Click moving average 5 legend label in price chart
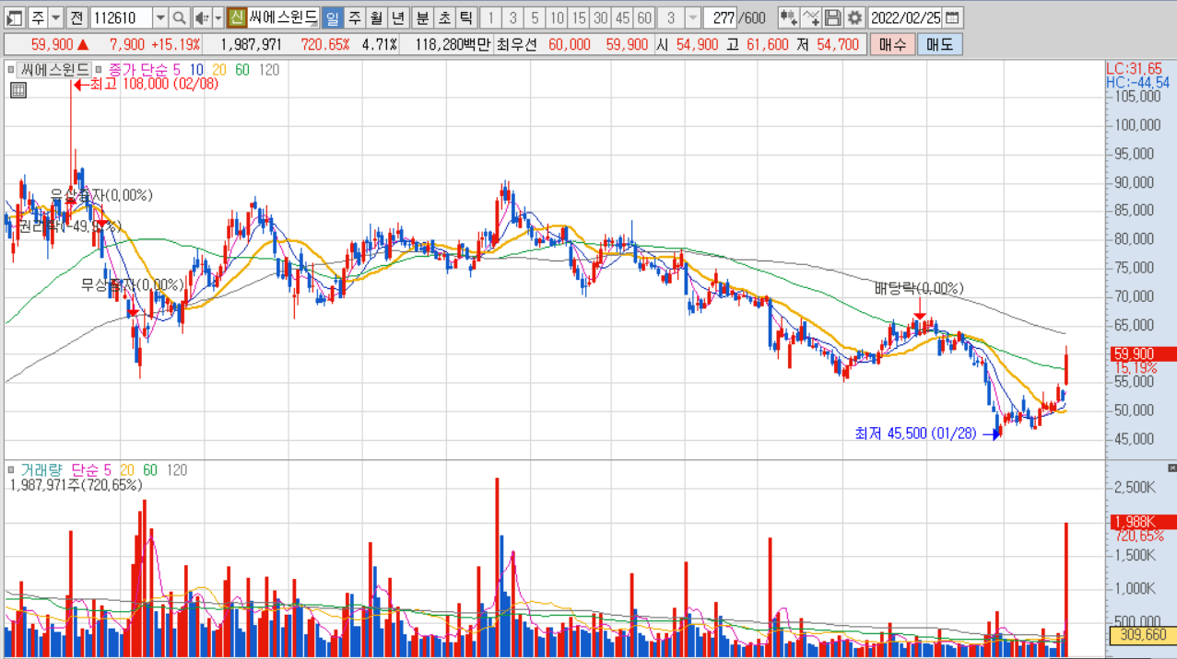The height and width of the screenshot is (659, 1177). click(176, 70)
